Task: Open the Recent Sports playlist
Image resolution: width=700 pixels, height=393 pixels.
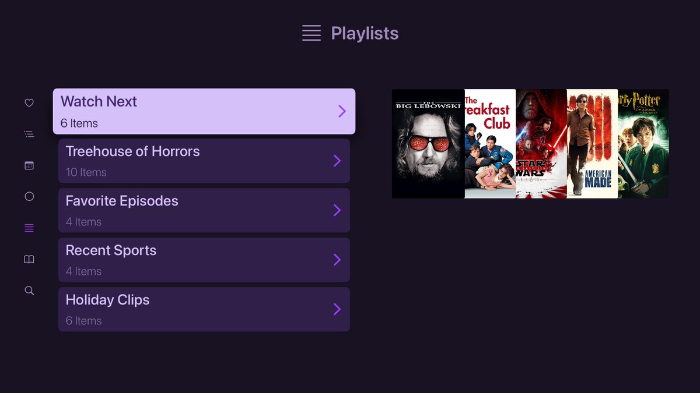Action: coord(204,260)
